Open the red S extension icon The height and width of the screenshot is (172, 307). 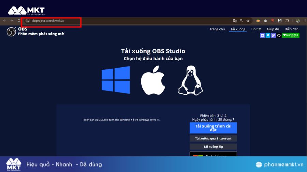coord(272,20)
